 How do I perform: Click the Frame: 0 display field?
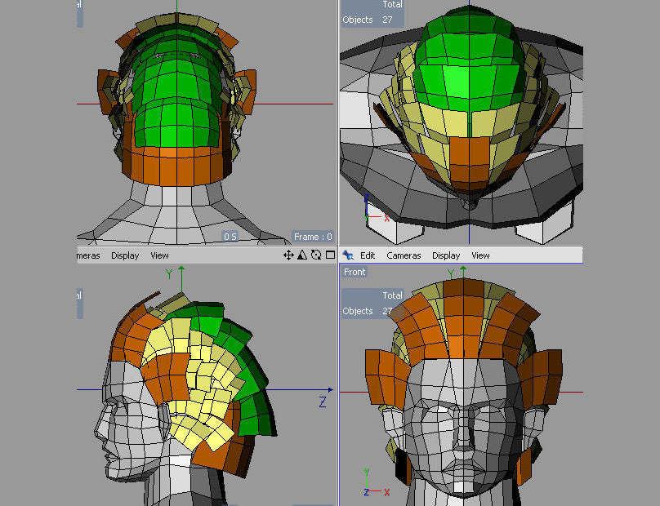coord(314,236)
